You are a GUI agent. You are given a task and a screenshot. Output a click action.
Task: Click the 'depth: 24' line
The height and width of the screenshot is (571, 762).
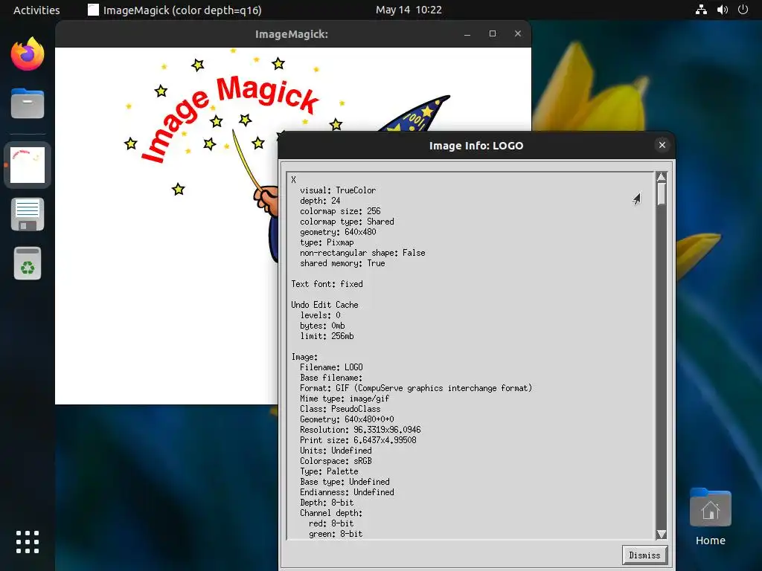[320, 201]
